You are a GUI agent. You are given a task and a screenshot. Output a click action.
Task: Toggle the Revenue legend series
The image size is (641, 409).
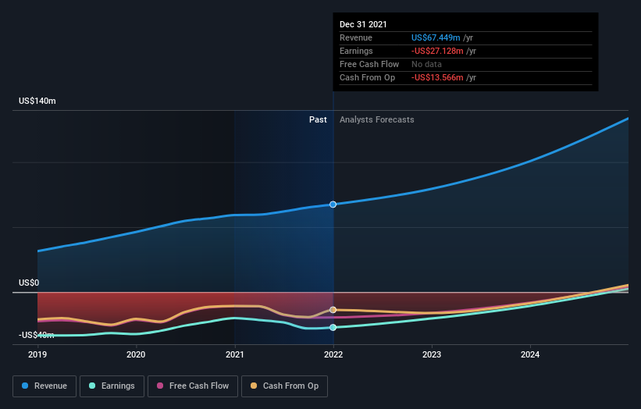tap(45, 386)
